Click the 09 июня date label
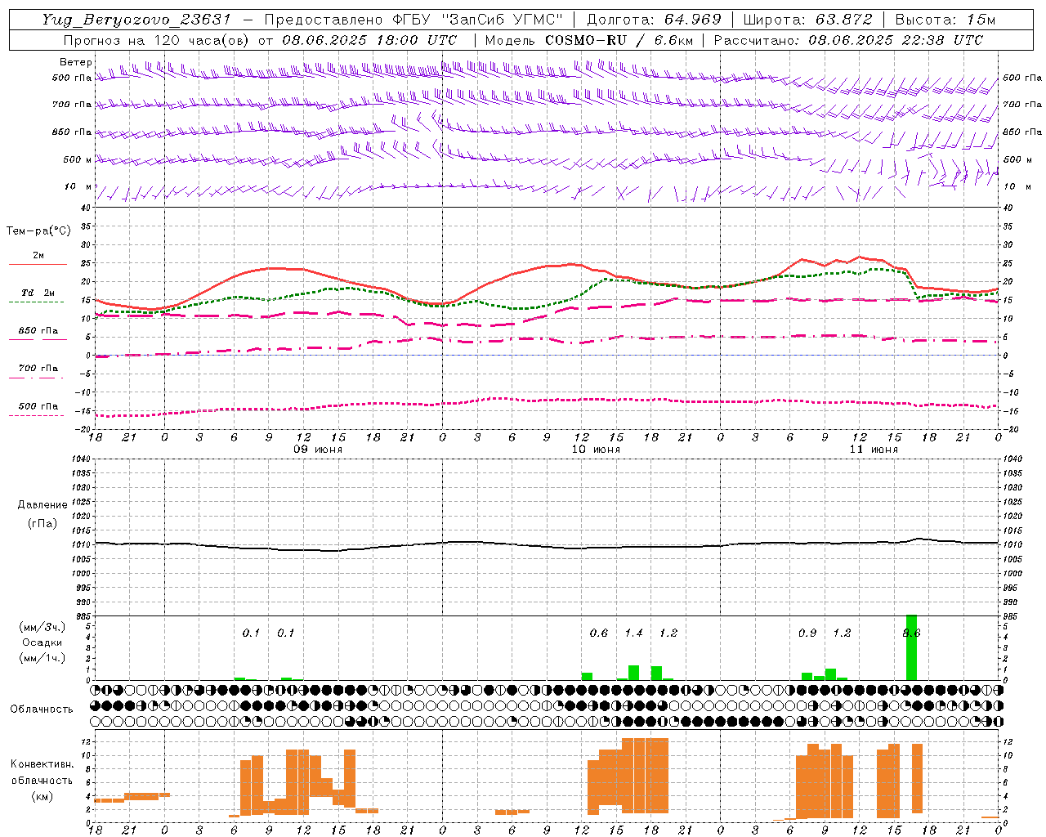1046x837 pixels. tap(318, 450)
